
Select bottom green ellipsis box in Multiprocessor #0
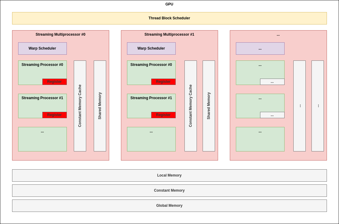coord(42,139)
